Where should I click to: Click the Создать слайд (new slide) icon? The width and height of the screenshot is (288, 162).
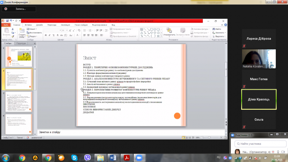click(22, 31)
